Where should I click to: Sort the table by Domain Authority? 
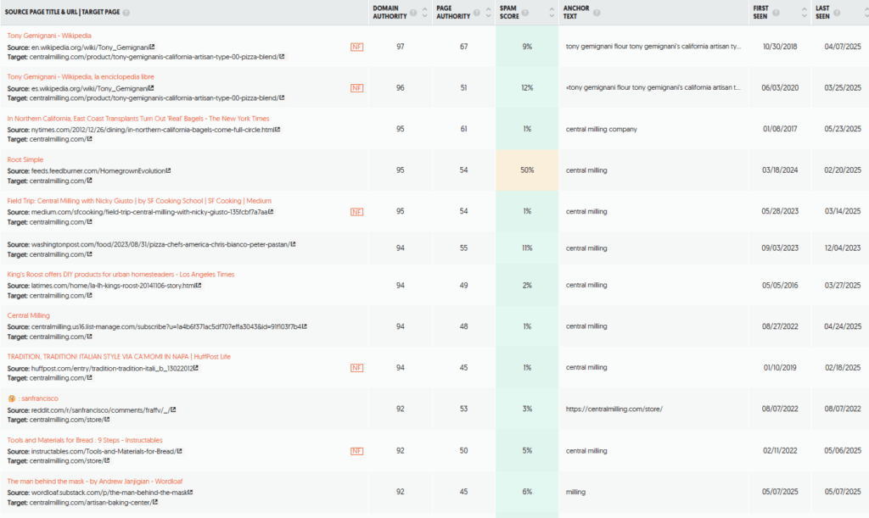[x=425, y=12]
